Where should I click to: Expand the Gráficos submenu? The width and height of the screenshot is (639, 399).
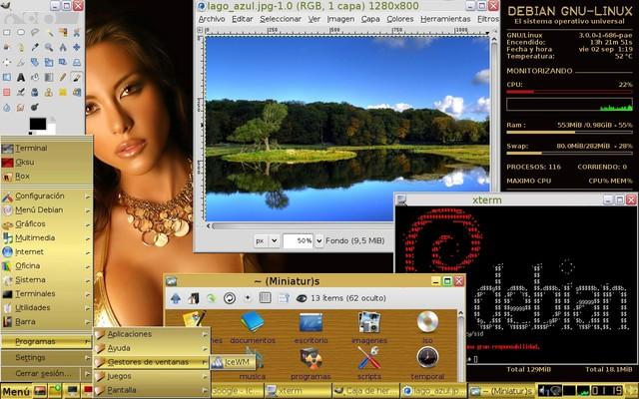47,223
